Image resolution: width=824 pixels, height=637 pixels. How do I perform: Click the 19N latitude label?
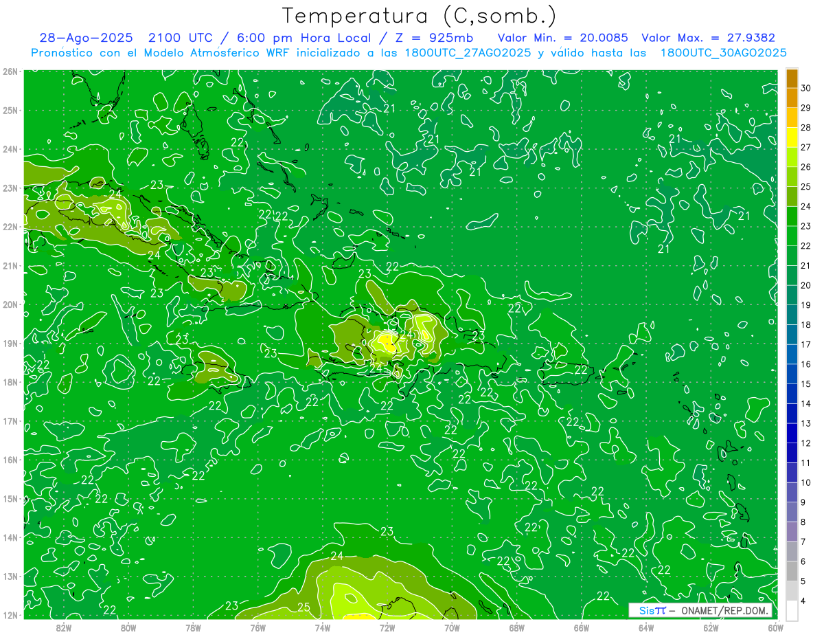(10, 343)
